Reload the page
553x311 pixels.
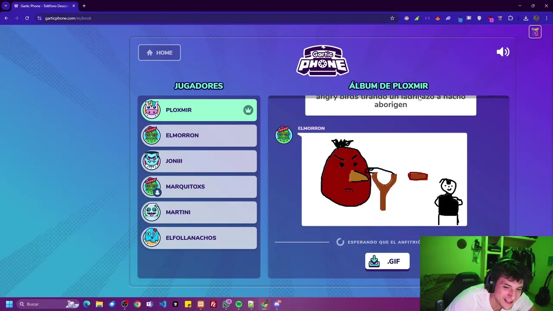click(x=27, y=18)
